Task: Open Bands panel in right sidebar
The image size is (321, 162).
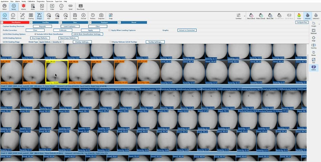Action: pos(314,53)
